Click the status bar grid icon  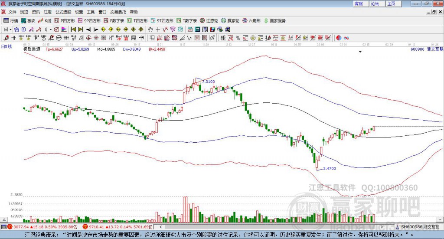pos(3,227)
